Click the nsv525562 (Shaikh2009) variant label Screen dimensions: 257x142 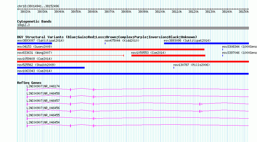pos(36,65)
